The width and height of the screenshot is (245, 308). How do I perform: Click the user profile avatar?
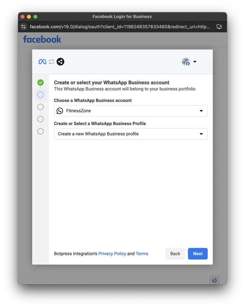(186, 62)
